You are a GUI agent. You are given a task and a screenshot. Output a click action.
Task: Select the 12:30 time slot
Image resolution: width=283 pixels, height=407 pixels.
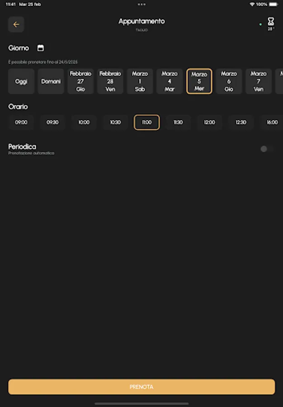[x=241, y=122]
